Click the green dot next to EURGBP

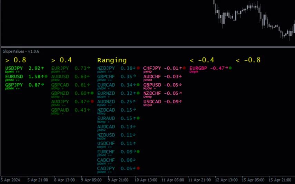click(x=230, y=68)
